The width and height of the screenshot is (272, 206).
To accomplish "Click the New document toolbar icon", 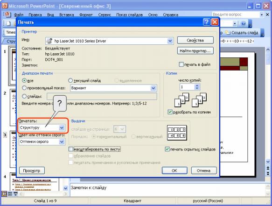I will pyautogui.click(x=8, y=23).
